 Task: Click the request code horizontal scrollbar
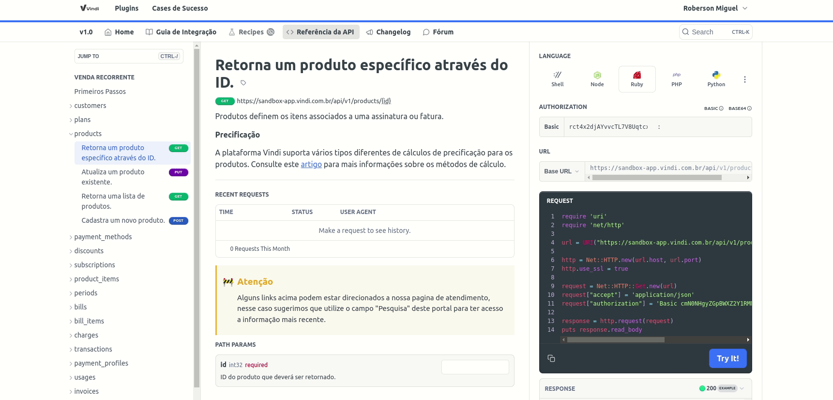point(616,340)
